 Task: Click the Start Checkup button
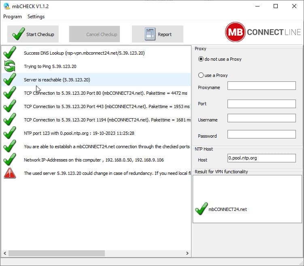tap(33, 34)
